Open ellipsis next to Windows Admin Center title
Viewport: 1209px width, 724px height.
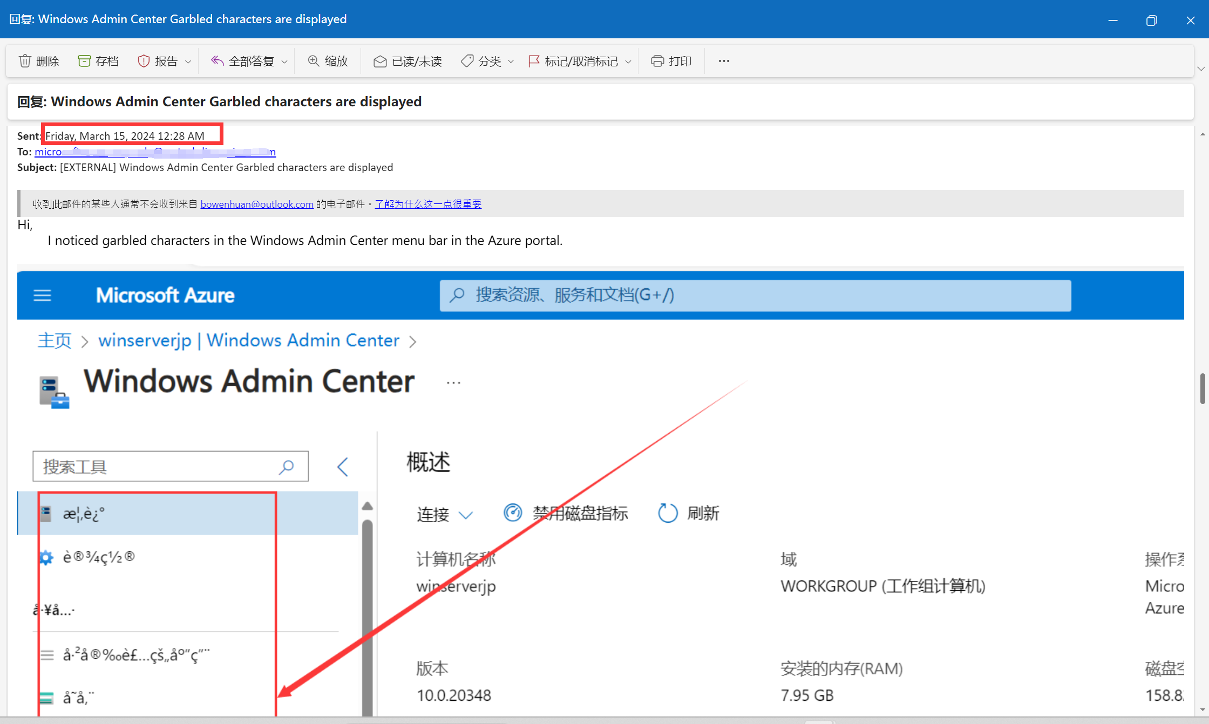pyautogui.click(x=453, y=383)
